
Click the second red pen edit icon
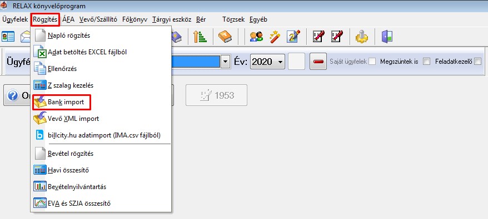point(337,37)
